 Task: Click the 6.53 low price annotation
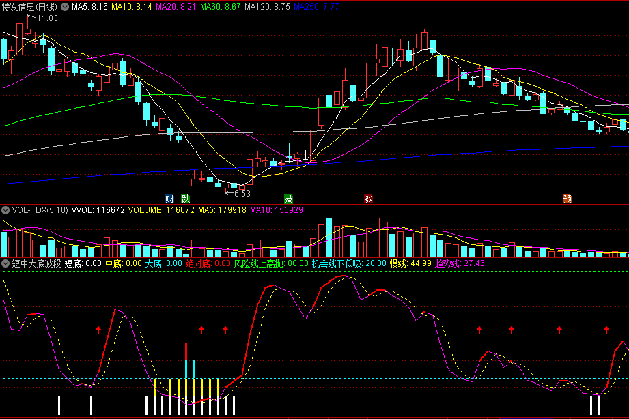[x=242, y=194]
